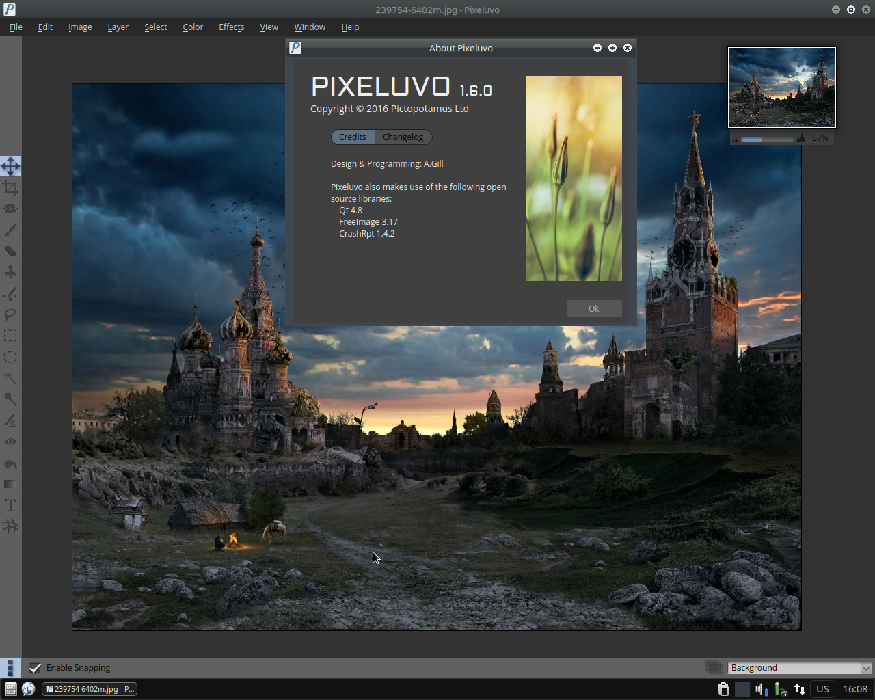Adjust the zoom slider under the navigator
This screenshot has height=700, width=875.
pyautogui.click(x=768, y=139)
